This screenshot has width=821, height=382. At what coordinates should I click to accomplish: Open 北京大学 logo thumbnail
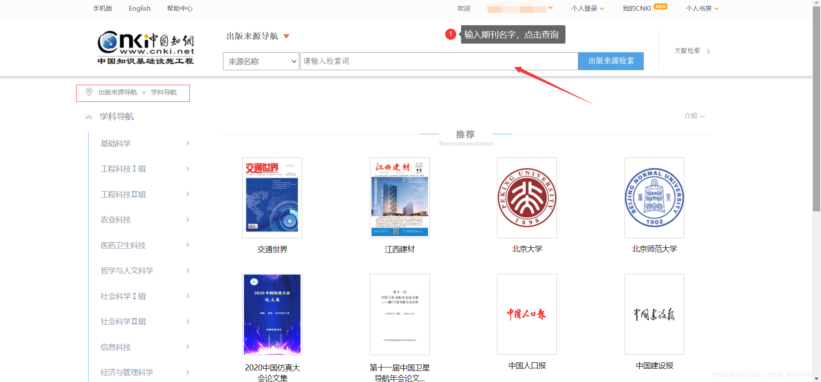click(x=527, y=198)
